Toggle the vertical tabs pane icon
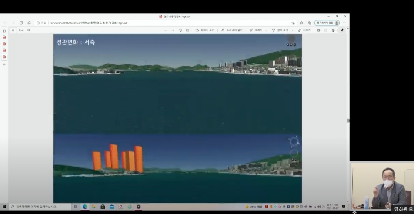 pos(4,31)
